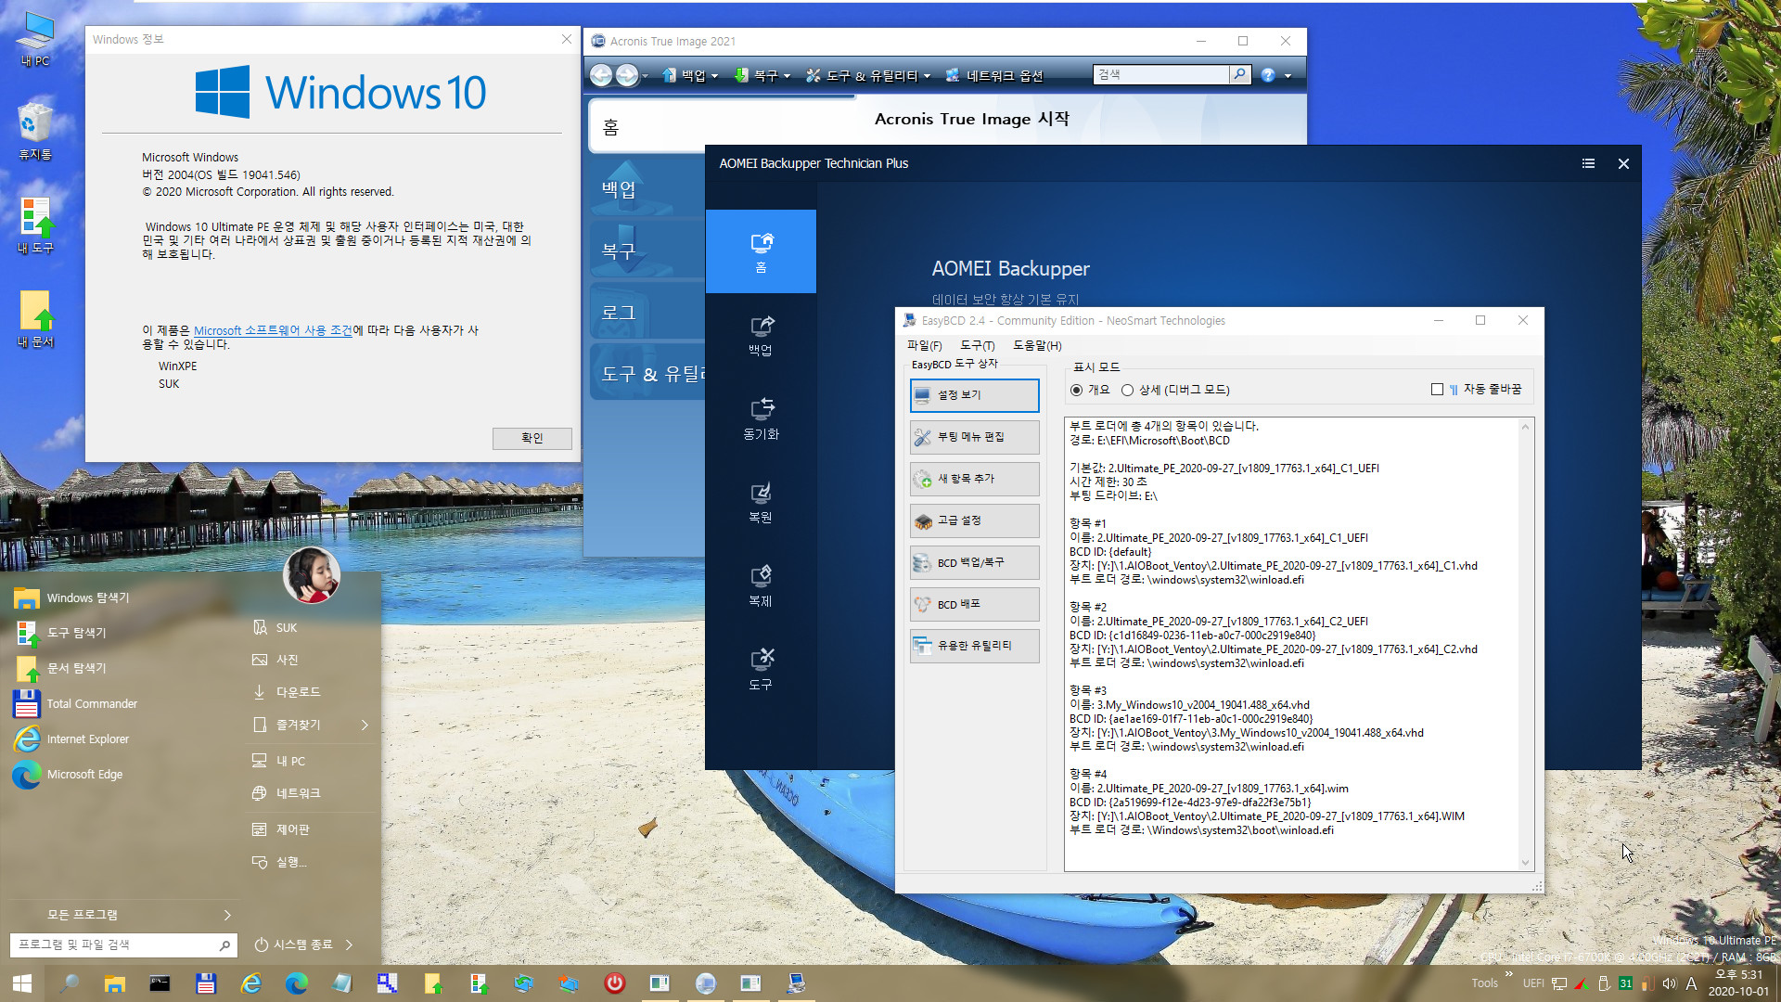Open 내 도구 desktop icon
Screen dimensions: 1781x1002
[35, 225]
